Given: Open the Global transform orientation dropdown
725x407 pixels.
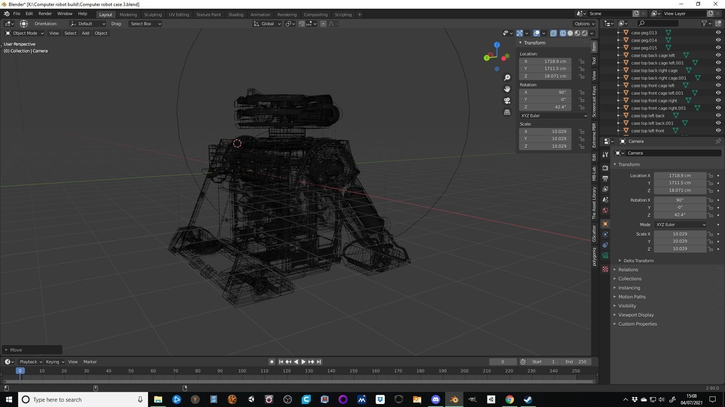Looking at the screenshot, I should (267, 24).
